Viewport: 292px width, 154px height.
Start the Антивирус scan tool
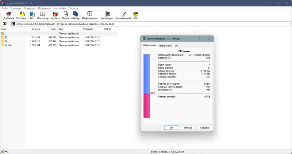[107, 14]
